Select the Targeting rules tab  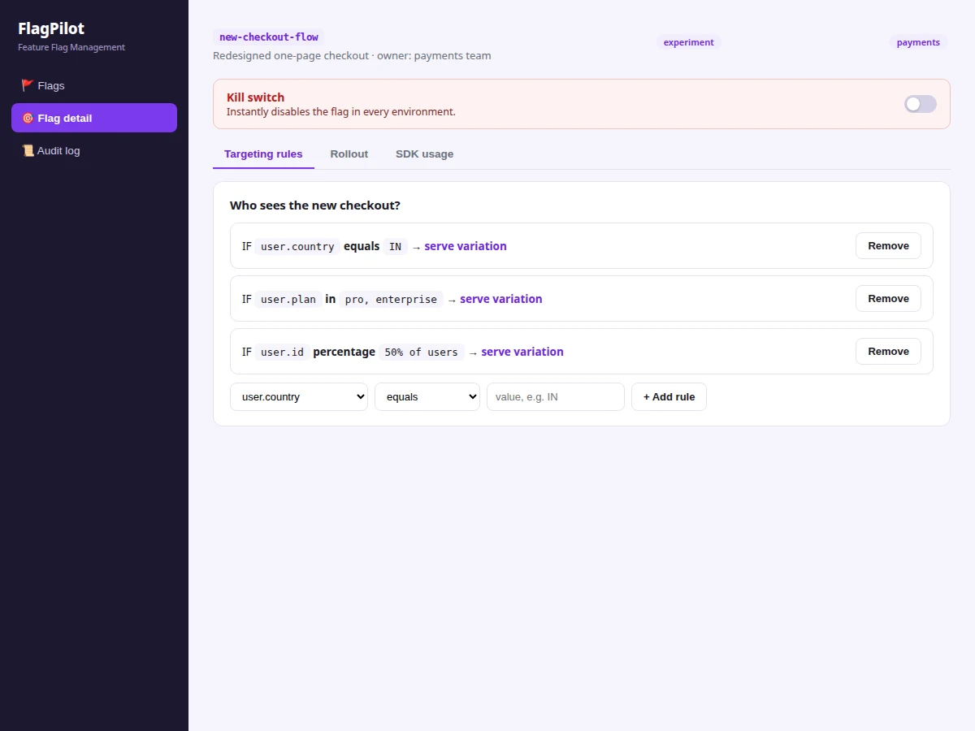tap(263, 154)
